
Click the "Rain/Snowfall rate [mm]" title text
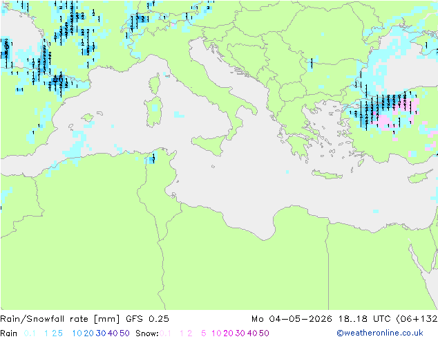(60, 319)
